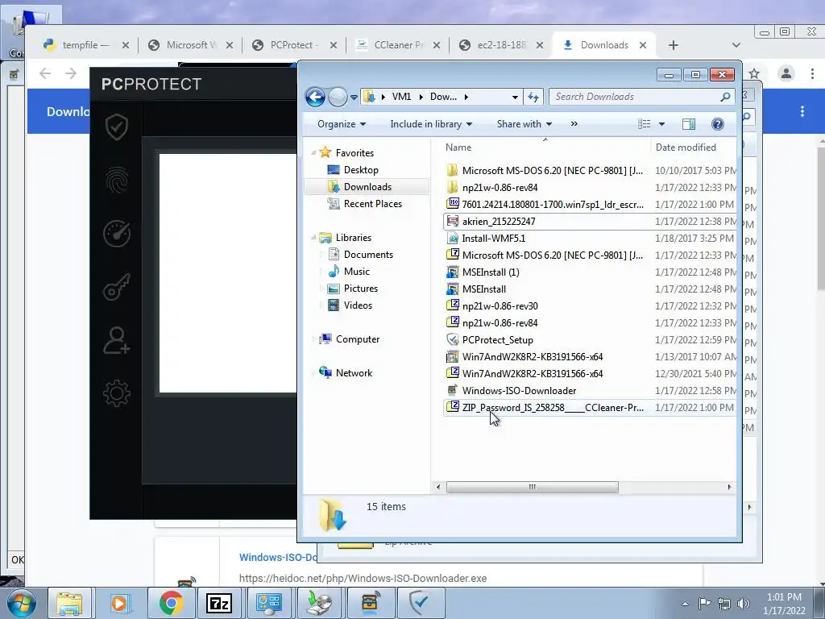Show hidden tray icons arrow
The image size is (825, 619).
tap(685, 604)
